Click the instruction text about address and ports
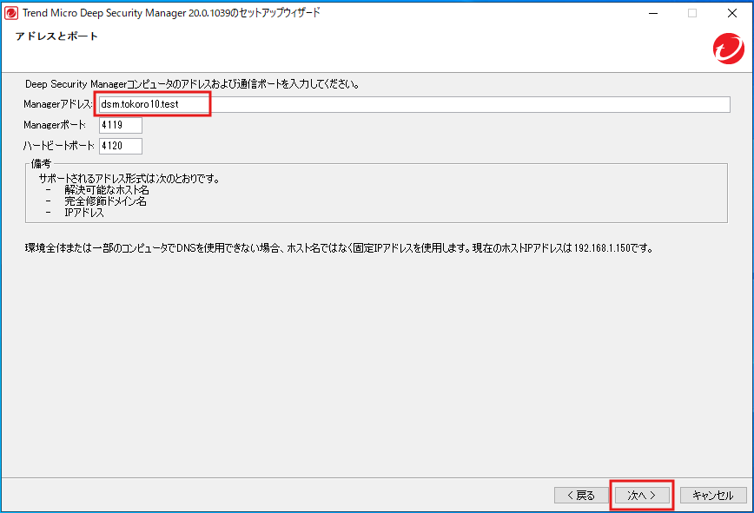This screenshot has width=754, height=513. tap(192, 84)
